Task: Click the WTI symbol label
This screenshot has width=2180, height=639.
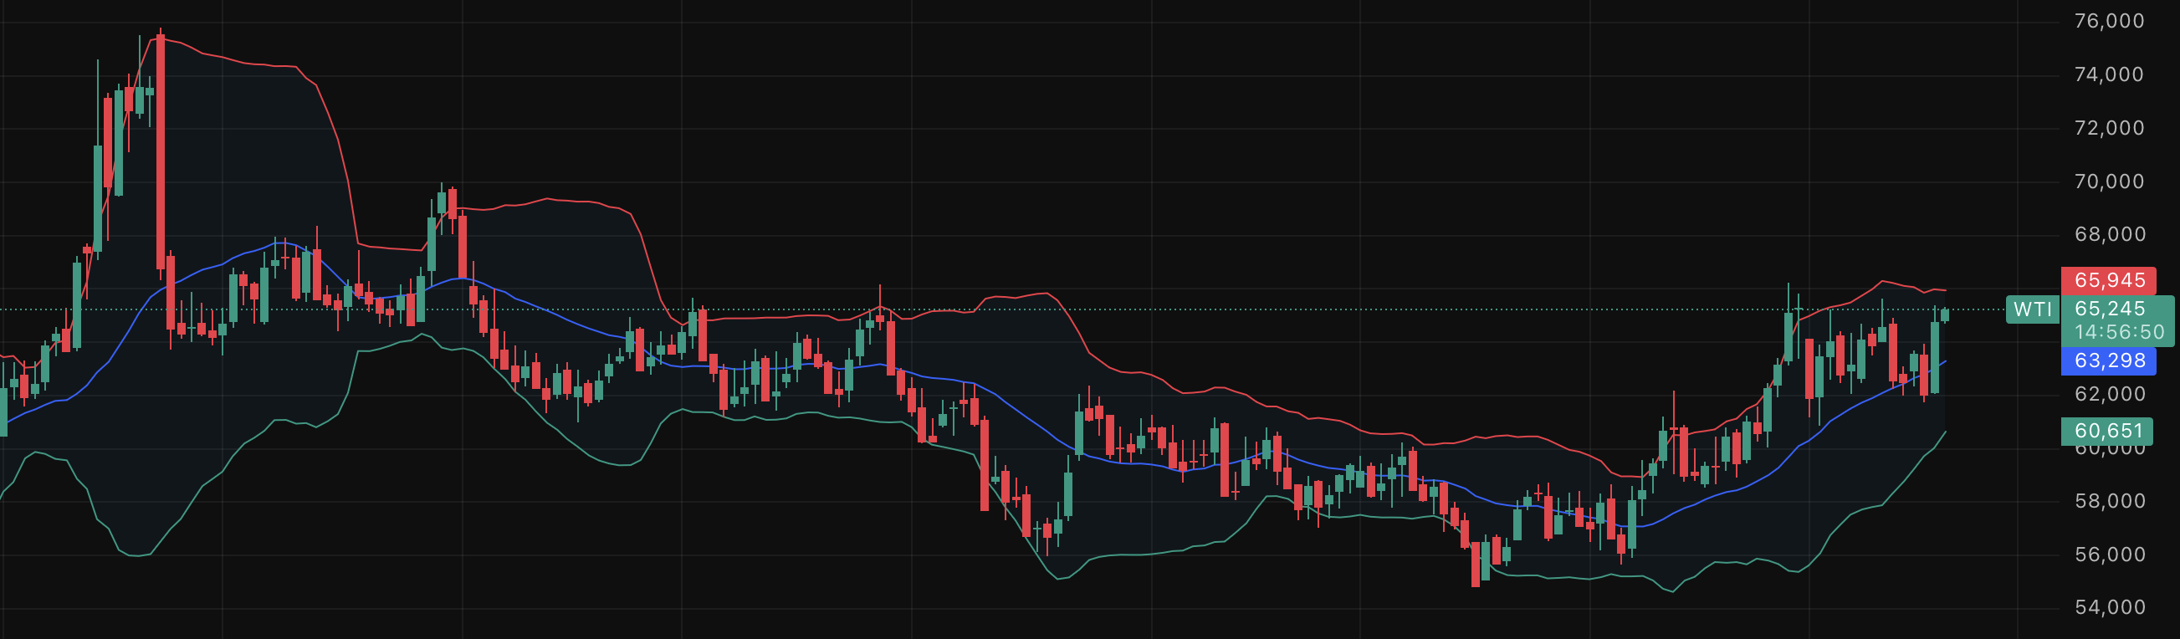Action: [2032, 309]
